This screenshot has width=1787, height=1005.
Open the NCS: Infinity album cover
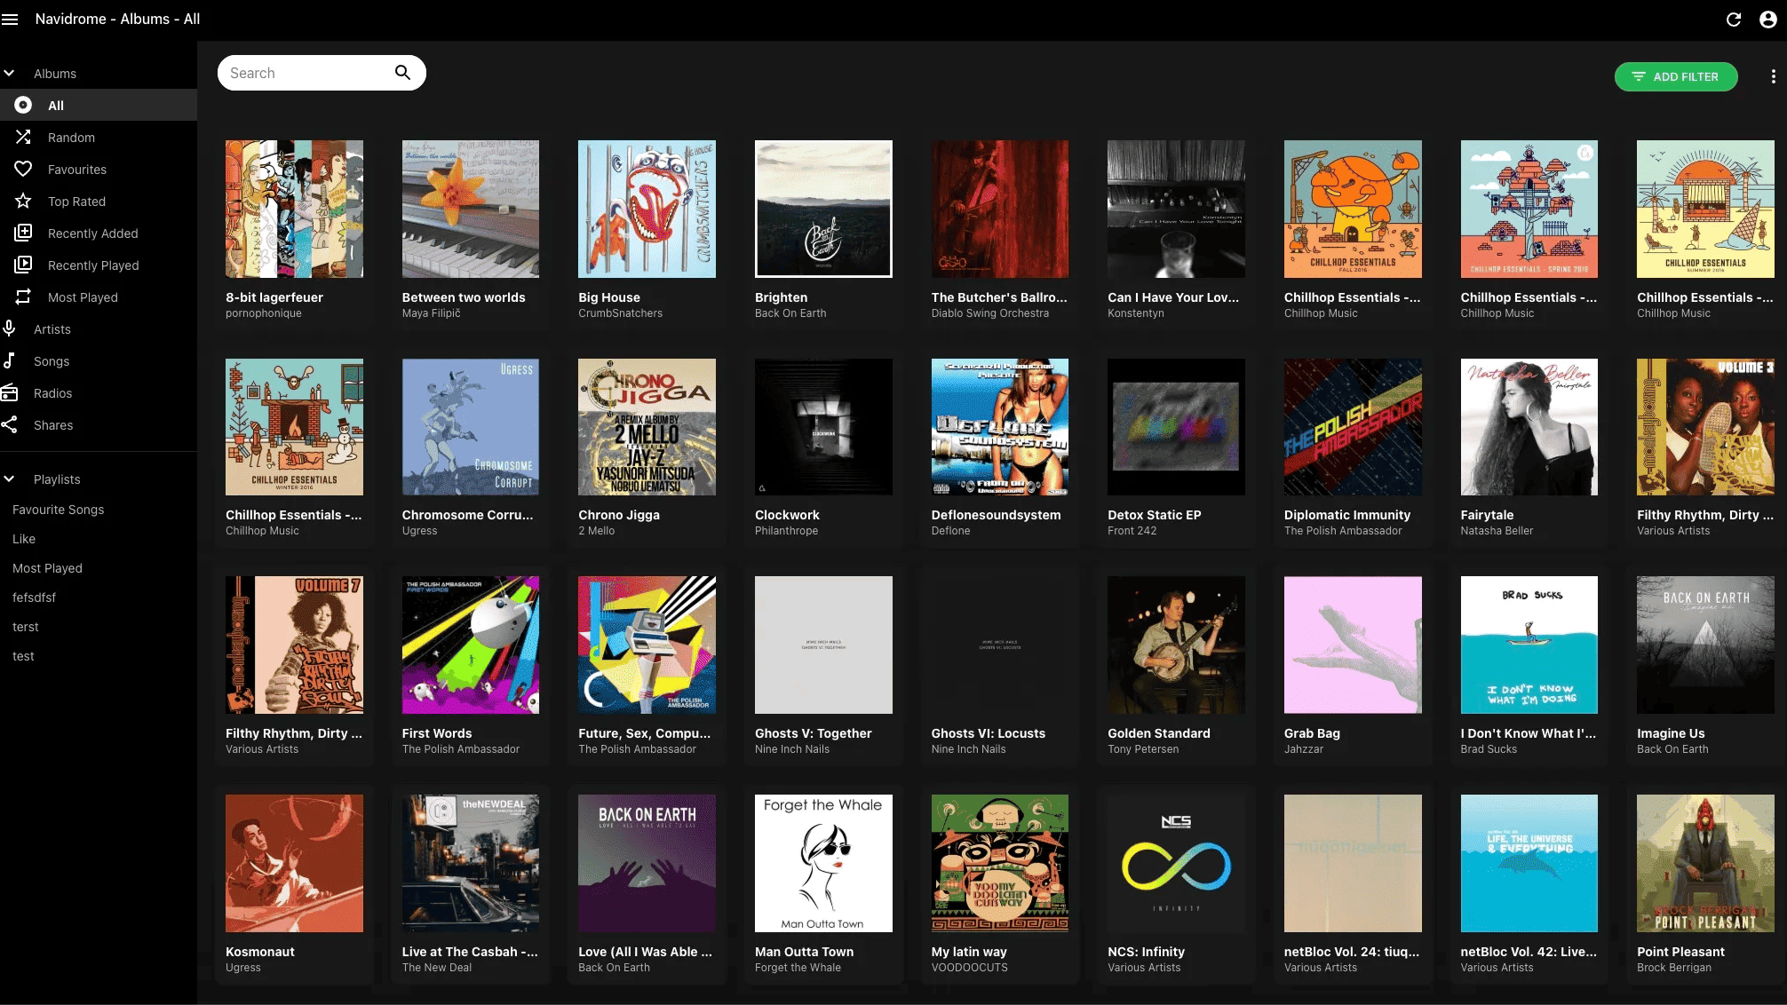1176,863
